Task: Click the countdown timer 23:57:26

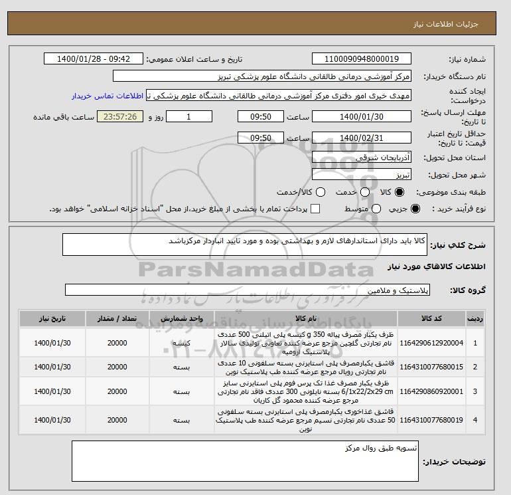Action: pos(120,116)
